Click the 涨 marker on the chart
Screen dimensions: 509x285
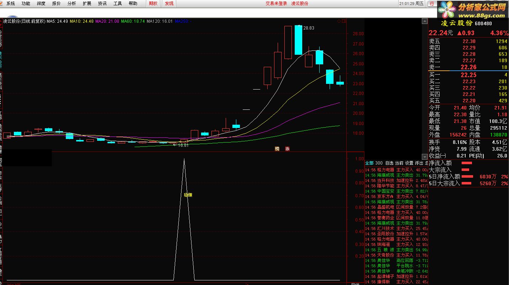pos(287,149)
